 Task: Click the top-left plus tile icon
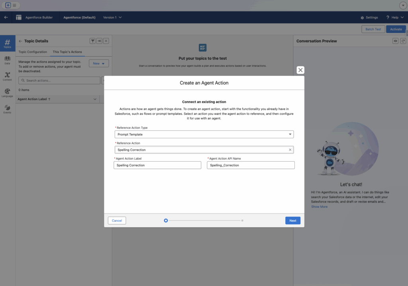click(x=8, y=5)
